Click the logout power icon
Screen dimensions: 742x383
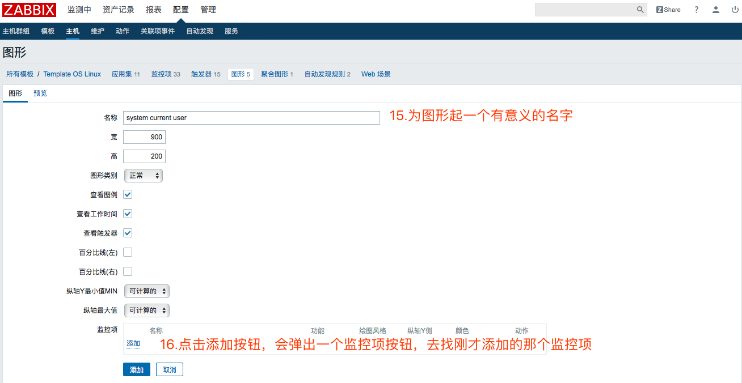point(735,10)
